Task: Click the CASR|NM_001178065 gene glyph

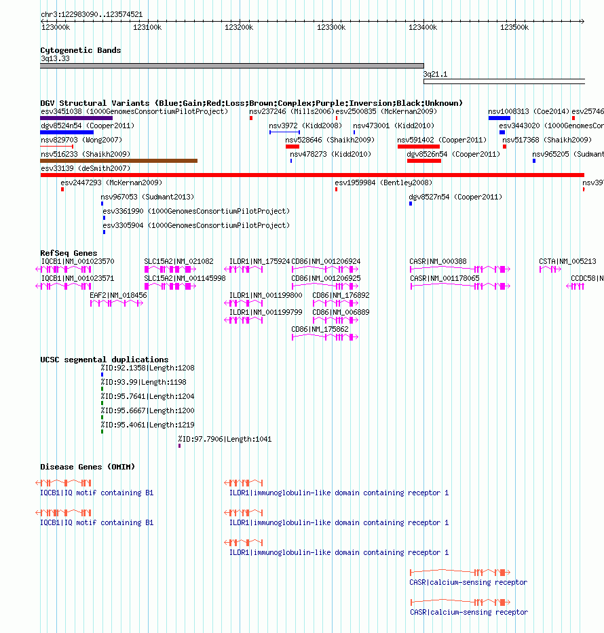Action: 461,286
